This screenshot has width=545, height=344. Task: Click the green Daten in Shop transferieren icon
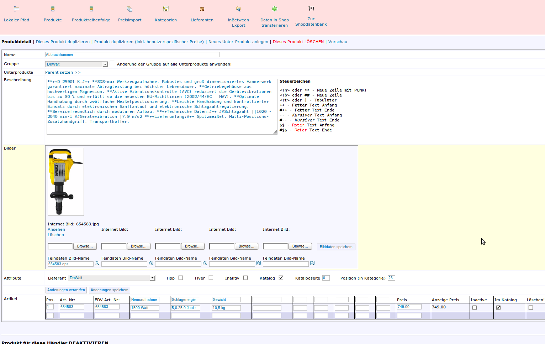point(275,9)
